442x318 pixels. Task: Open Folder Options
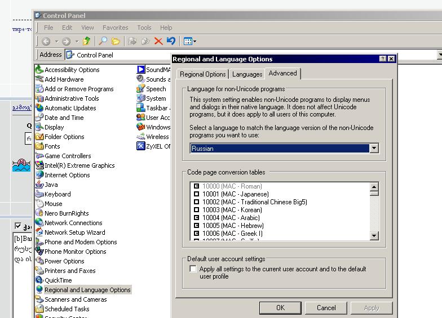click(60, 136)
